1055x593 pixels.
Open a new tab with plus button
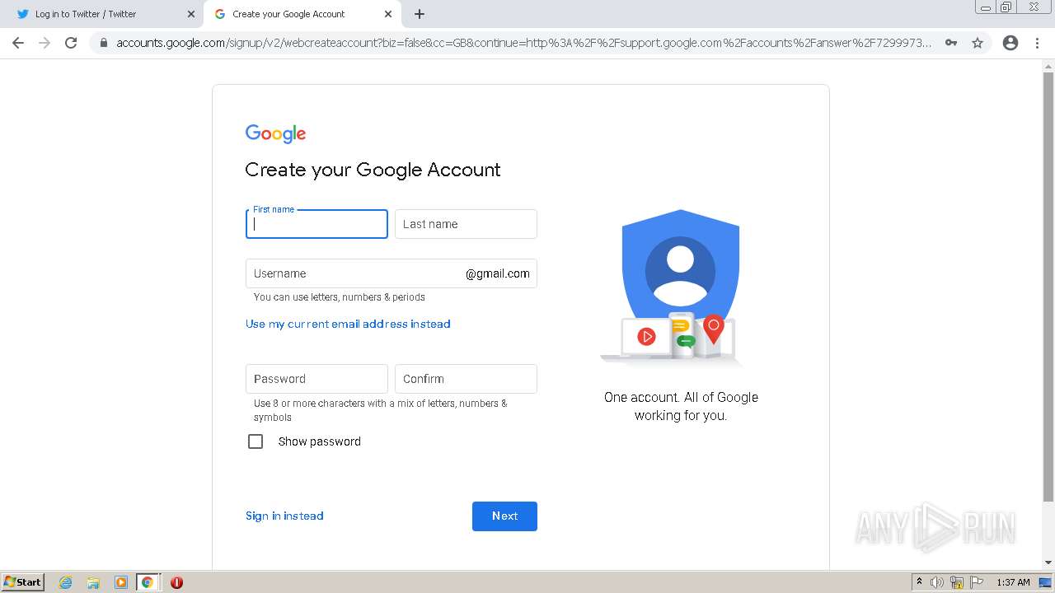tap(420, 14)
